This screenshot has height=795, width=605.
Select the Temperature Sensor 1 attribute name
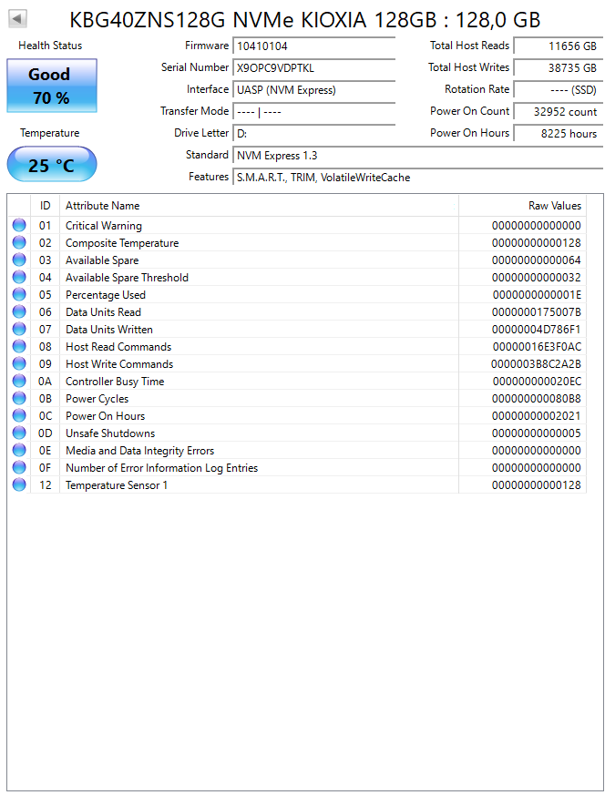click(117, 484)
